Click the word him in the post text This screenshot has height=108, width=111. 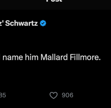point(32,57)
